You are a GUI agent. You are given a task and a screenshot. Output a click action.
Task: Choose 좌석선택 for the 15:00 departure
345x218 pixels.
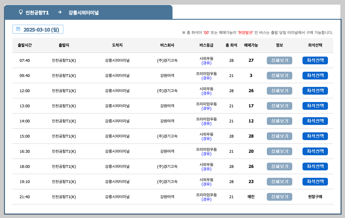click(315, 136)
